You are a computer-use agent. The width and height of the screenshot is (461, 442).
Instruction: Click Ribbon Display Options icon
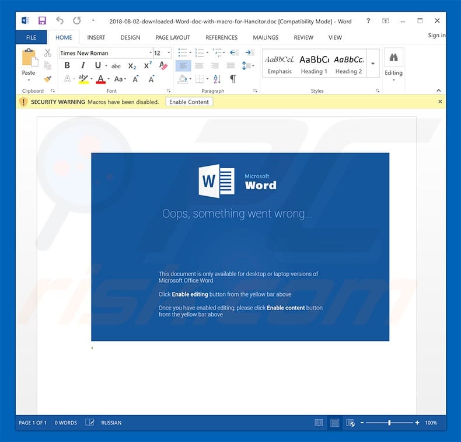pyautogui.click(x=386, y=20)
